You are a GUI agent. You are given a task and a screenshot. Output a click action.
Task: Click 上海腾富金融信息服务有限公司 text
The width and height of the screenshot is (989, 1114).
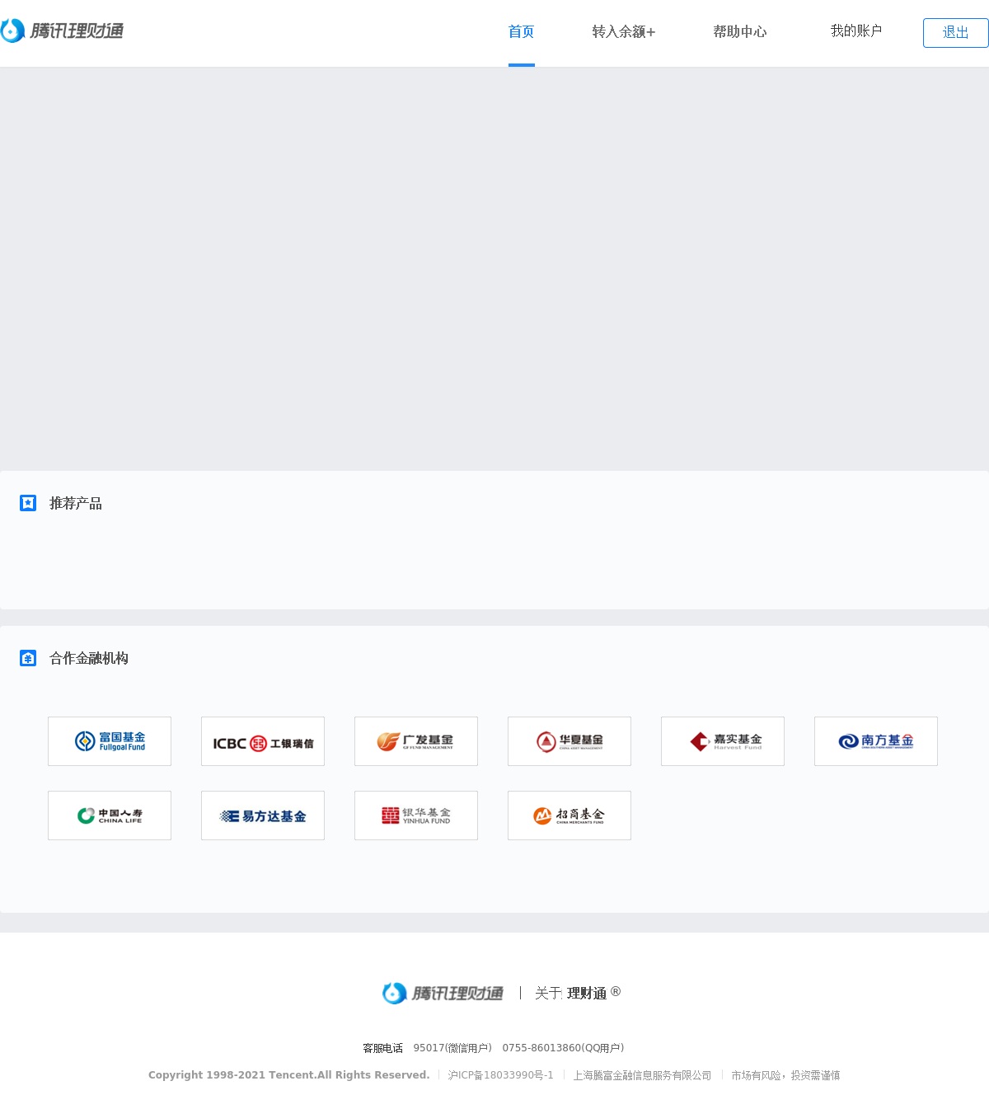(642, 1075)
